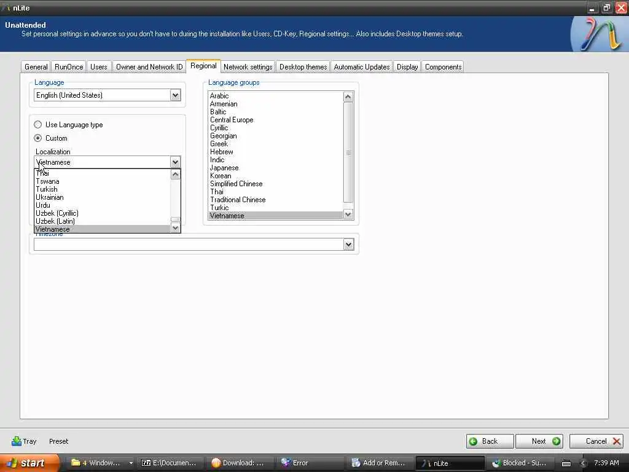This screenshot has height=472, width=629.
Task: Click the green Next arrow icon
Action: click(556, 441)
